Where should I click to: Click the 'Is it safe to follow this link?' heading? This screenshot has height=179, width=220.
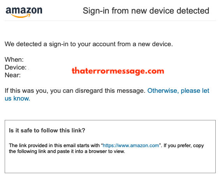pos(47,130)
